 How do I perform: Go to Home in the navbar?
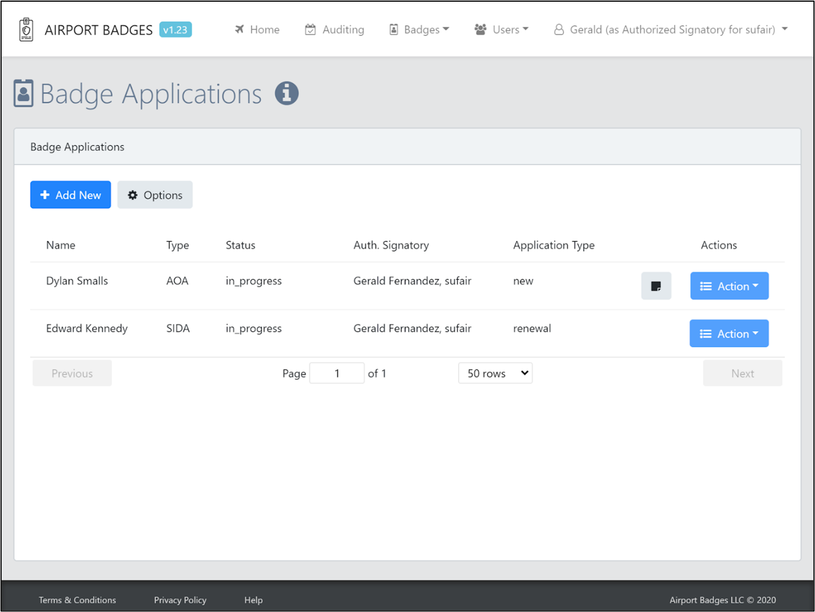pyautogui.click(x=257, y=30)
